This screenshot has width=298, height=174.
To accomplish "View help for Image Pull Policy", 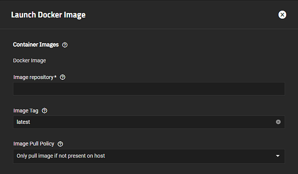I will (x=60, y=144).
